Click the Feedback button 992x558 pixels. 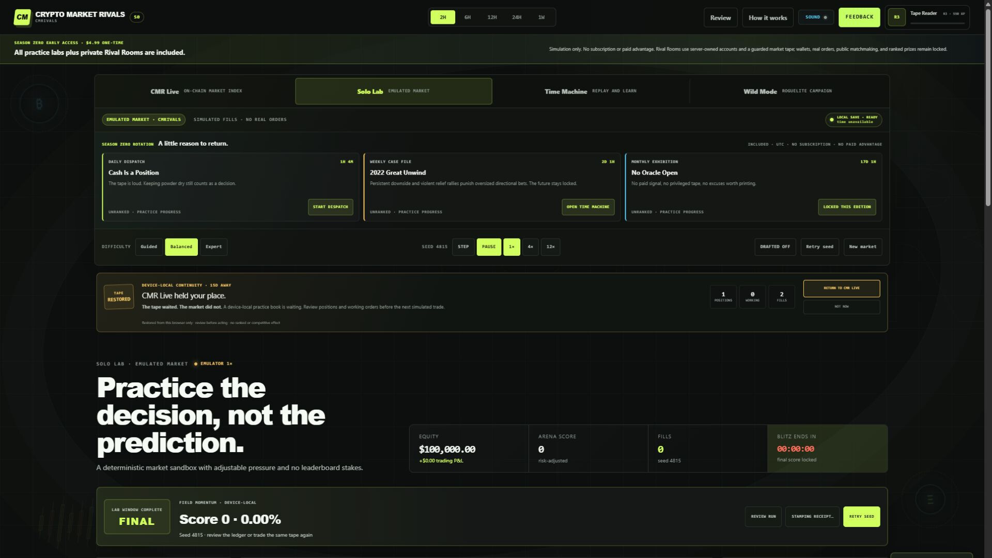click(859, 17)
